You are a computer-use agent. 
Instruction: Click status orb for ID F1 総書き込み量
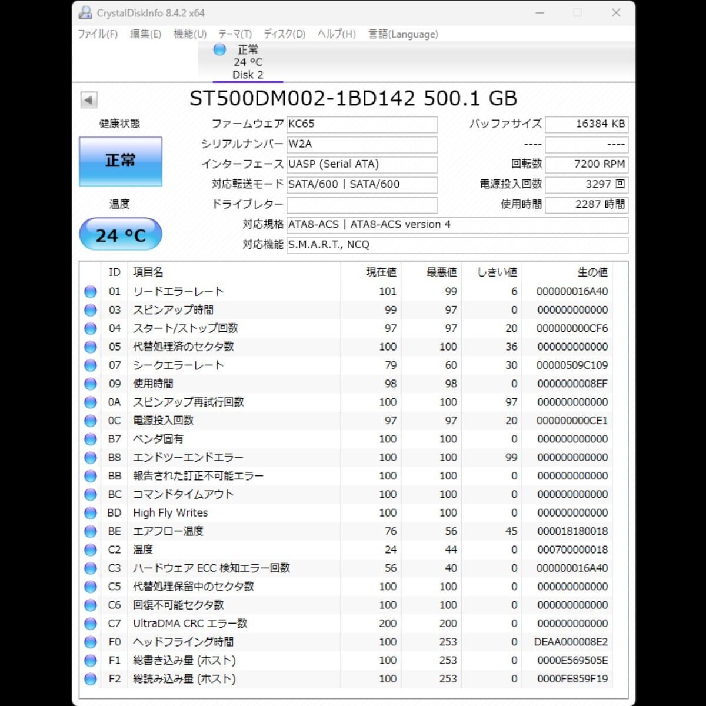90,660
